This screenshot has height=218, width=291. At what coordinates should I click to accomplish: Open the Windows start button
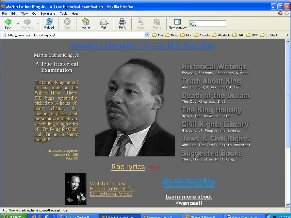coord(14,216)
